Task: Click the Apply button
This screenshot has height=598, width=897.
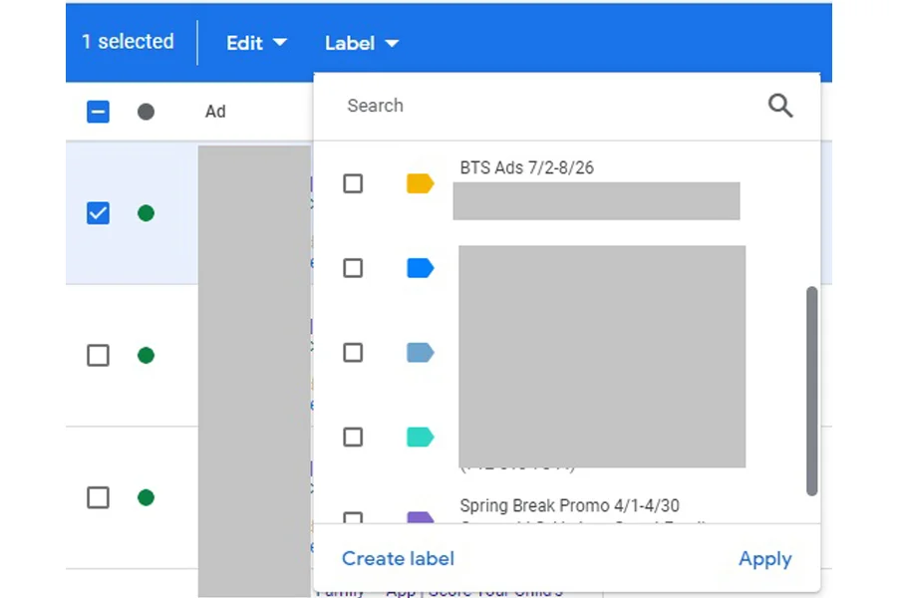Action: [x=764, y=558]
